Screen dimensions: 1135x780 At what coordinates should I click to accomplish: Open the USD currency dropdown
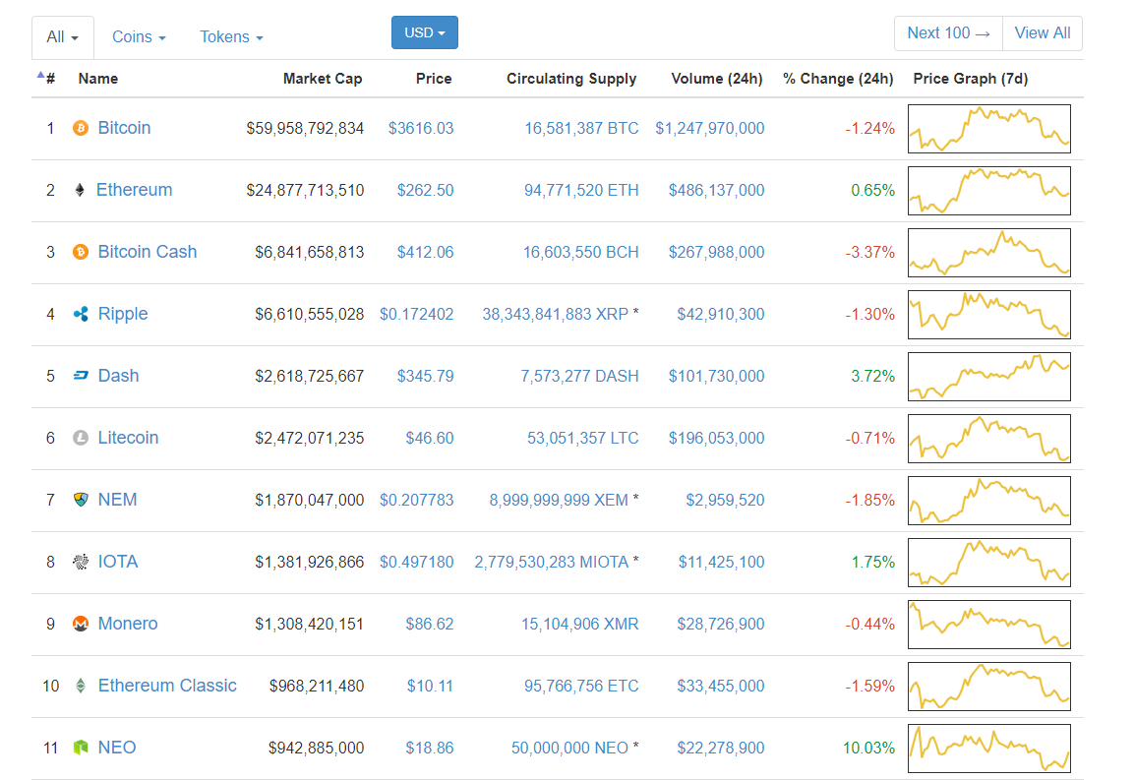click(425, 32)
